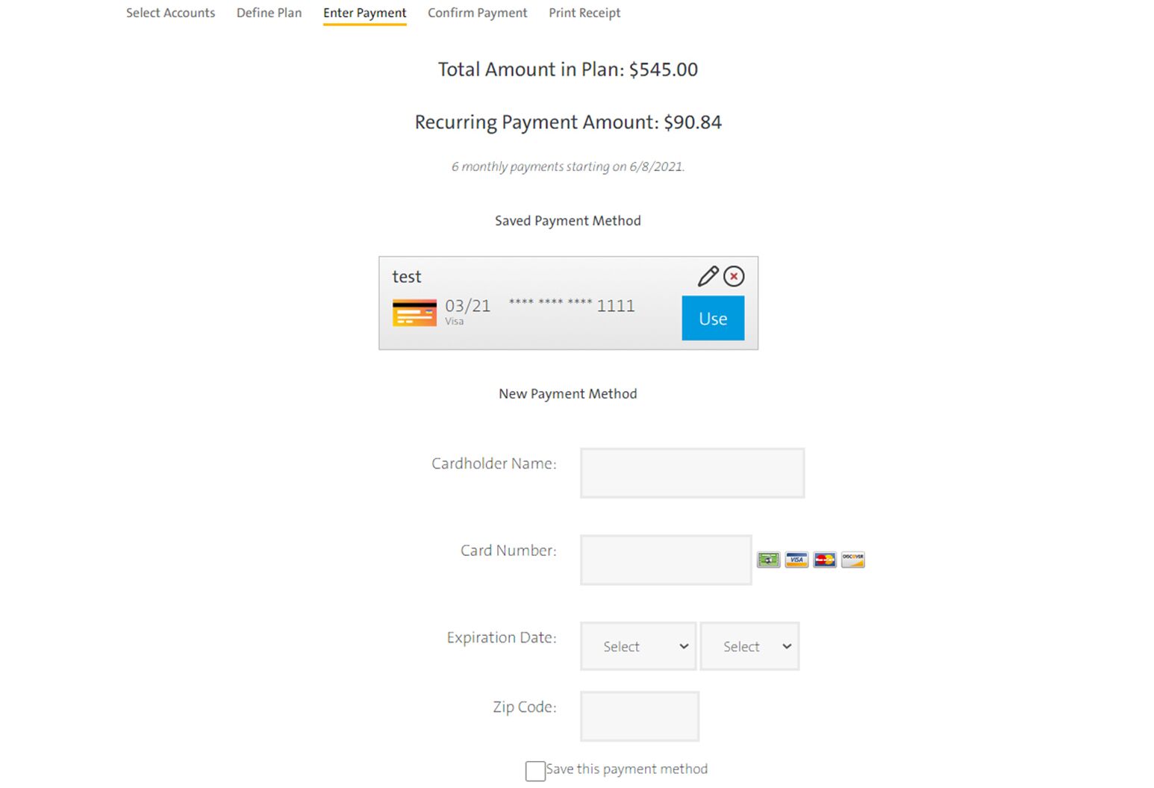Jump to the Print Receipt step
The image size is (1154, 788).
point(584,13)
